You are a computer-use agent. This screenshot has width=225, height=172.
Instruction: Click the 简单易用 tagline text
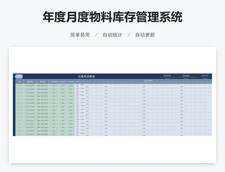pos(80,35)
